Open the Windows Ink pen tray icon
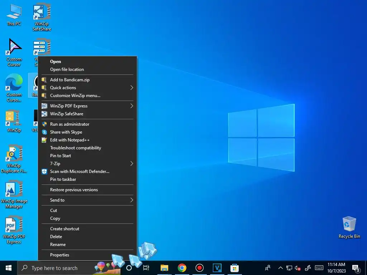The height and width of the screenshot is (275, 367). click(308, 268)
